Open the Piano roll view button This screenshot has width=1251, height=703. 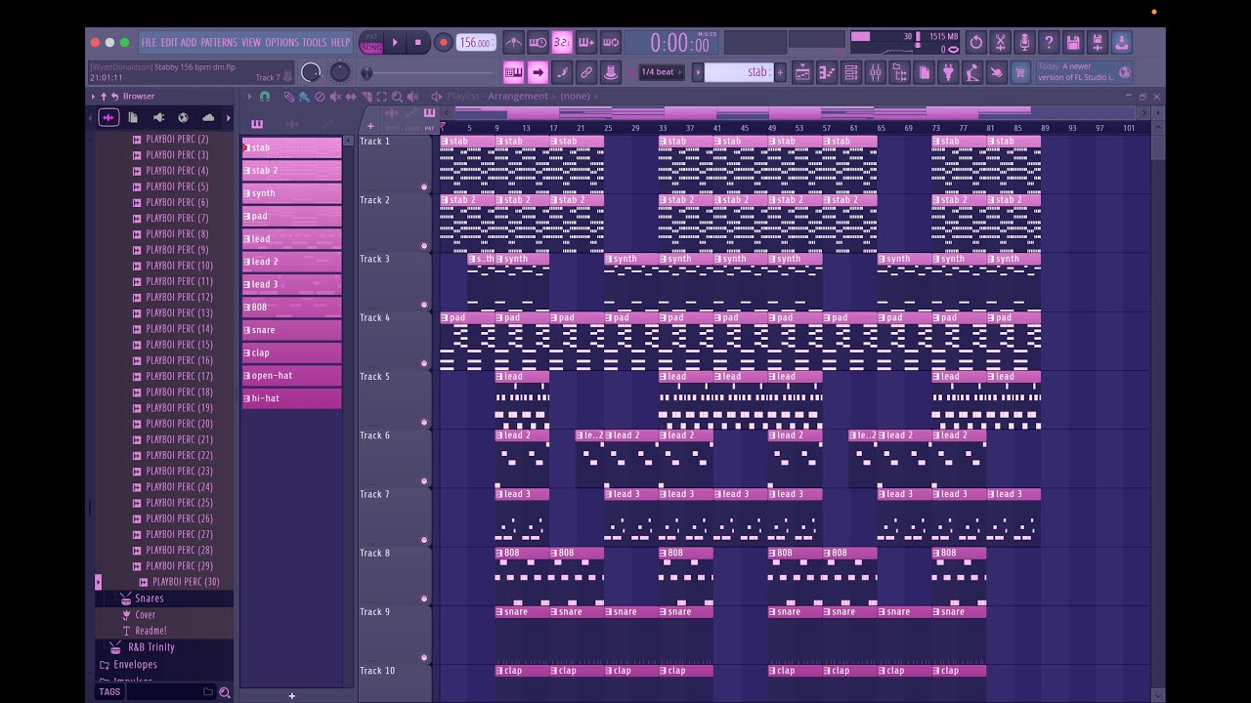(827, 72)
